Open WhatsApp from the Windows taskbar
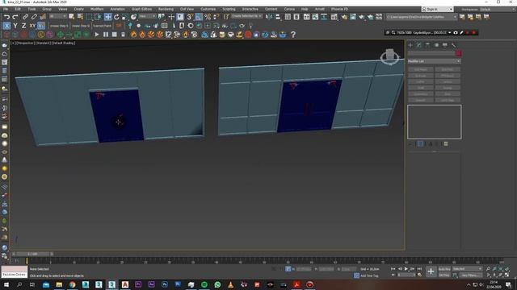517x290 pixels. [217, 284]
